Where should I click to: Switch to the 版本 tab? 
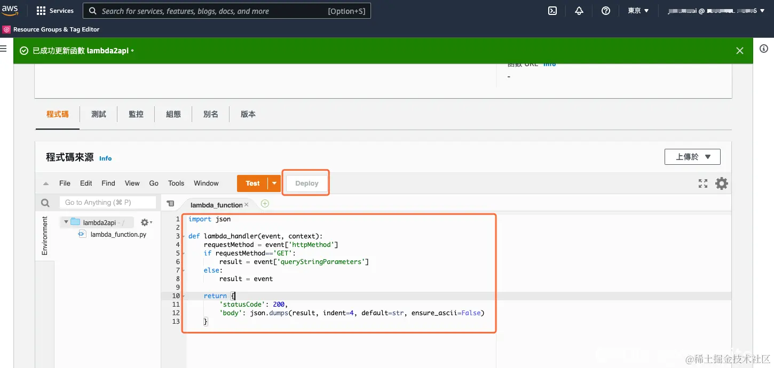click(248, 114)
